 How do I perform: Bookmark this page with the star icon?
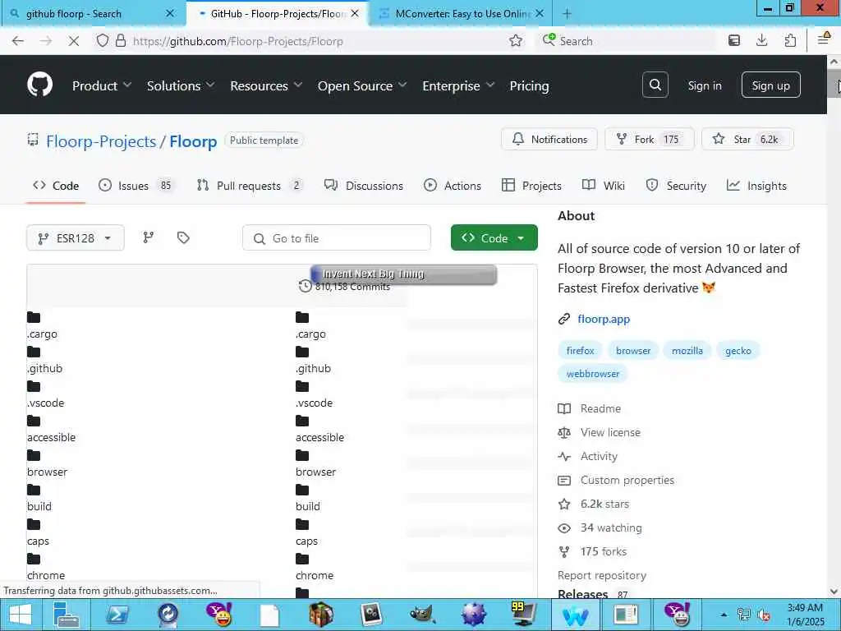(516, 41)
